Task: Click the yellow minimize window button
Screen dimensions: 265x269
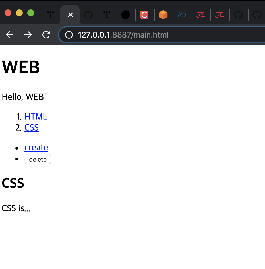Action: click(19, 13)
